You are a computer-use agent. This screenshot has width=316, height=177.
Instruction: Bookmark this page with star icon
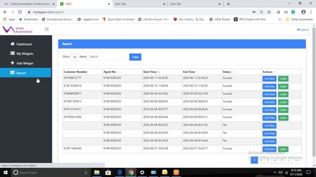269,12
